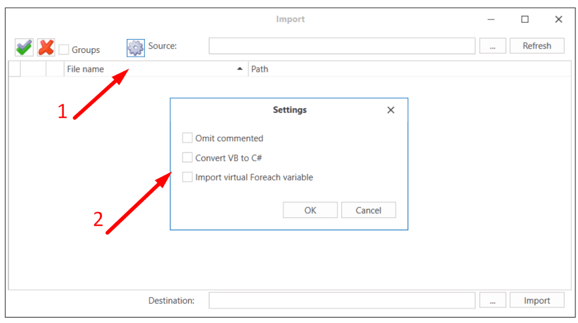Minimize the Import window
The image size is (578, 323).
(491, 19)
